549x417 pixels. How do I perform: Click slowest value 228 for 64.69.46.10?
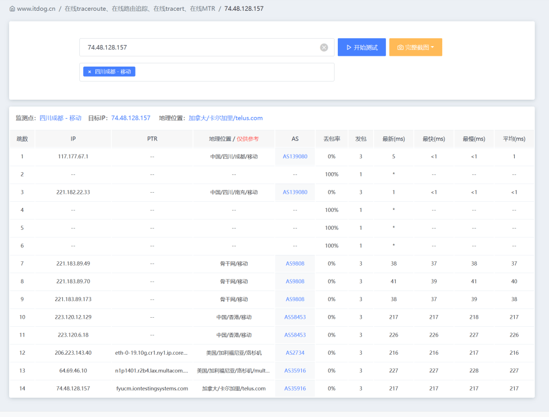coord(474,371)
